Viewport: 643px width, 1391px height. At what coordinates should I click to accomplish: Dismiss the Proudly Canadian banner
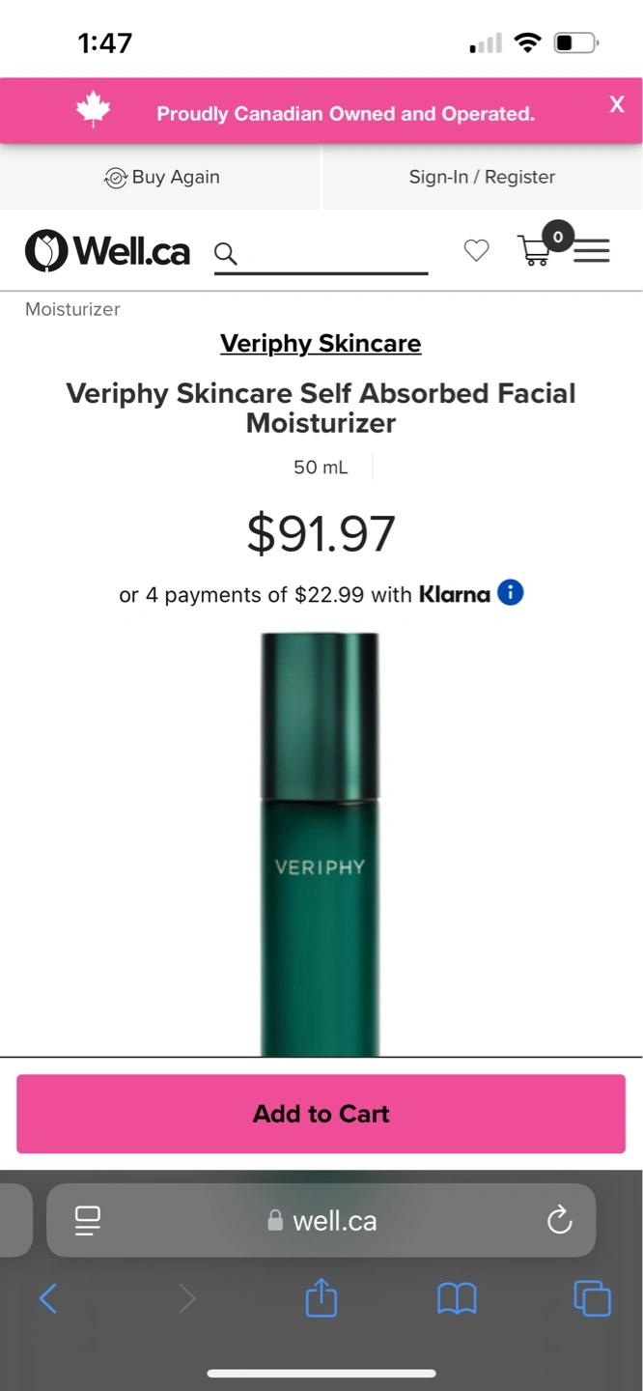617,104
